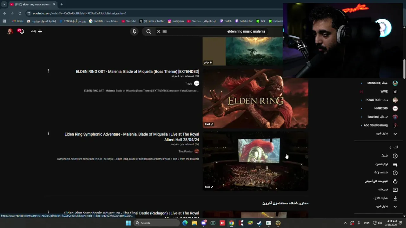Open Liked videos thumbs-up icon
Image resolution: width=406 pixels, height=228 pixels.
[x=395, y=181]
